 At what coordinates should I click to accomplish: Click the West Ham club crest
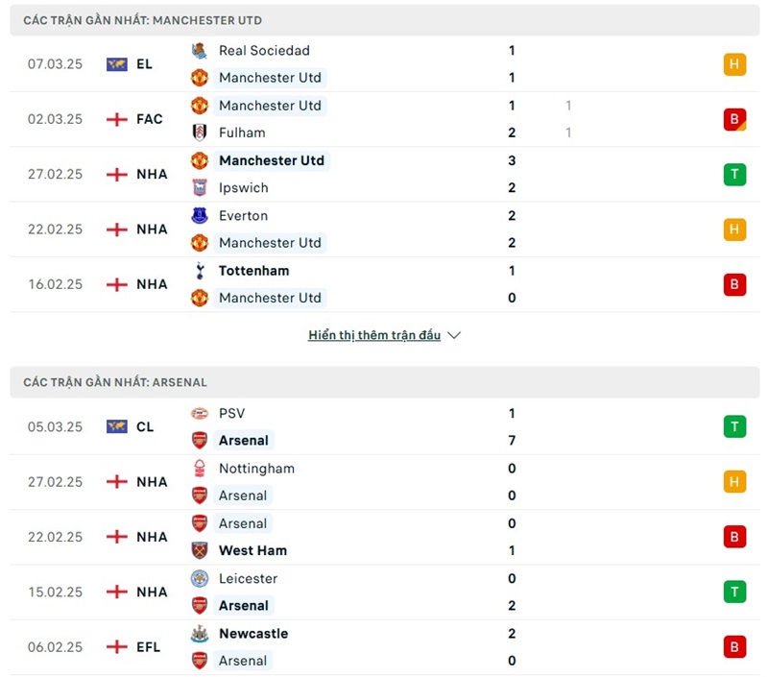coord(199,550)
